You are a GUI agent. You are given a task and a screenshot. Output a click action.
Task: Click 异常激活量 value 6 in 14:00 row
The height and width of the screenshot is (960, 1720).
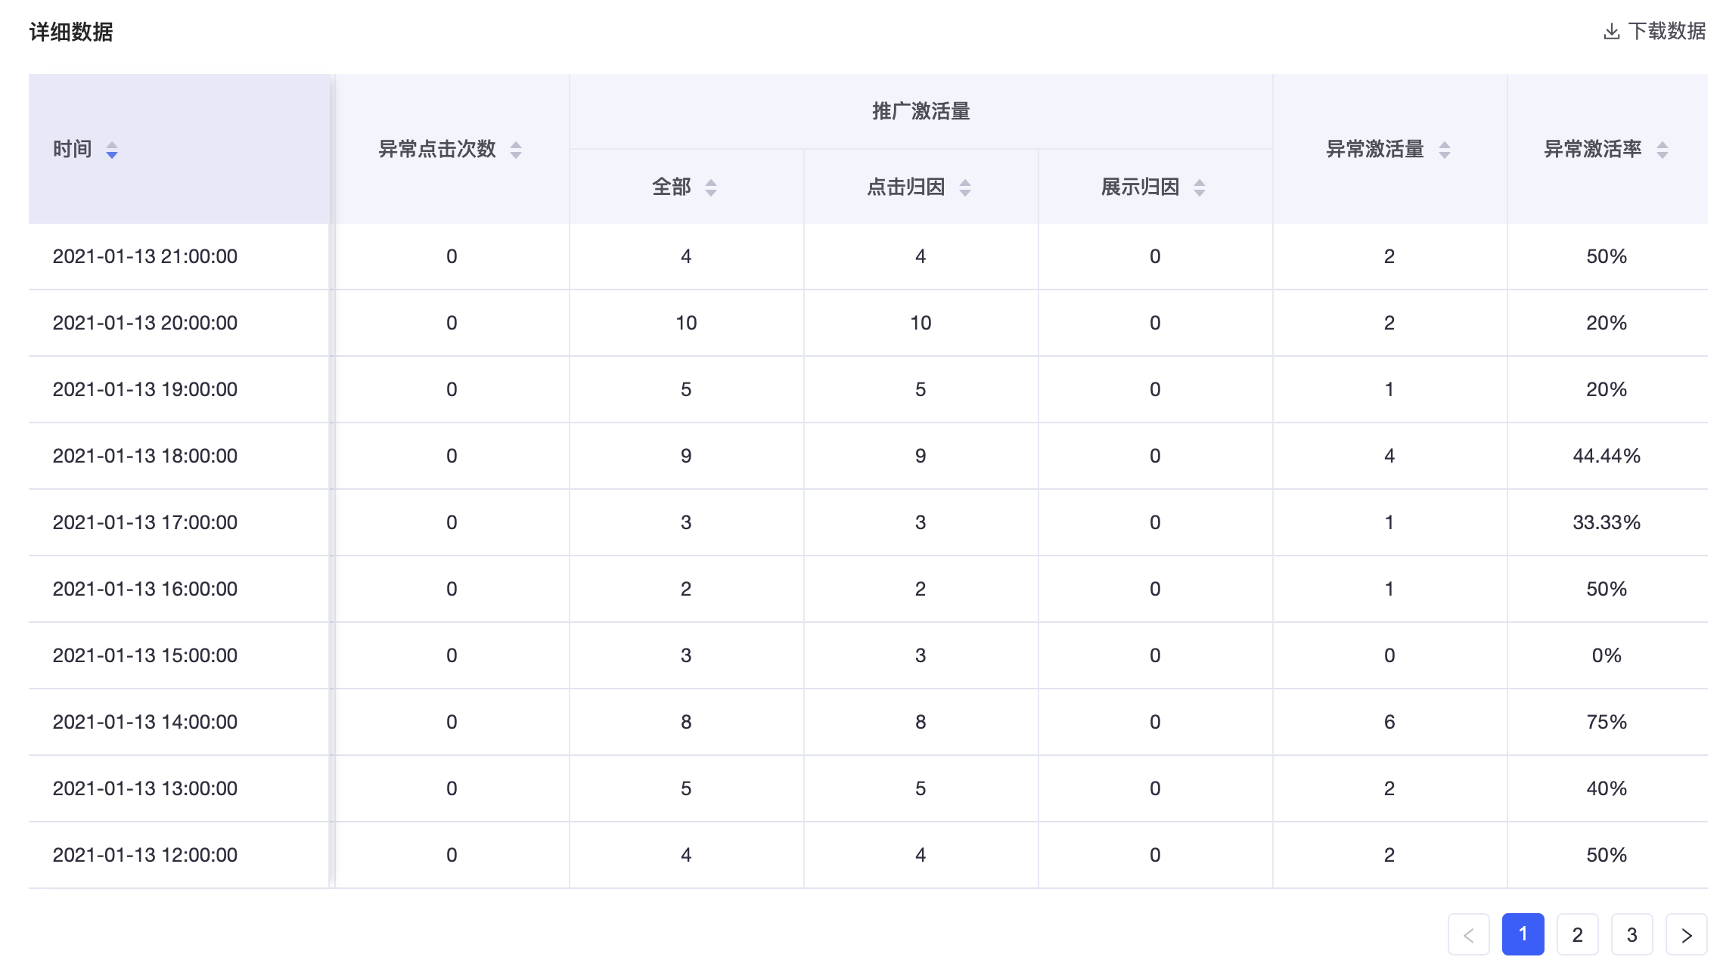point(1389,722)
